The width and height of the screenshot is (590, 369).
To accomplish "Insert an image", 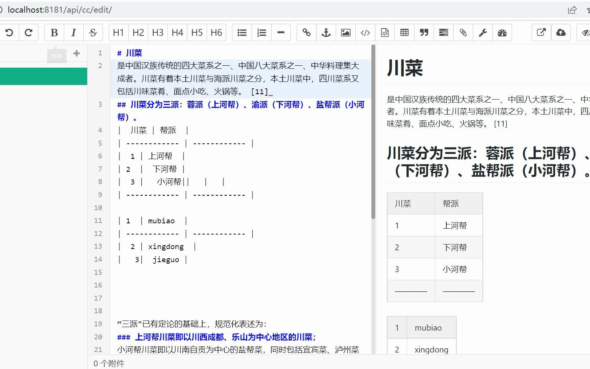I will [x=346, y=33].
